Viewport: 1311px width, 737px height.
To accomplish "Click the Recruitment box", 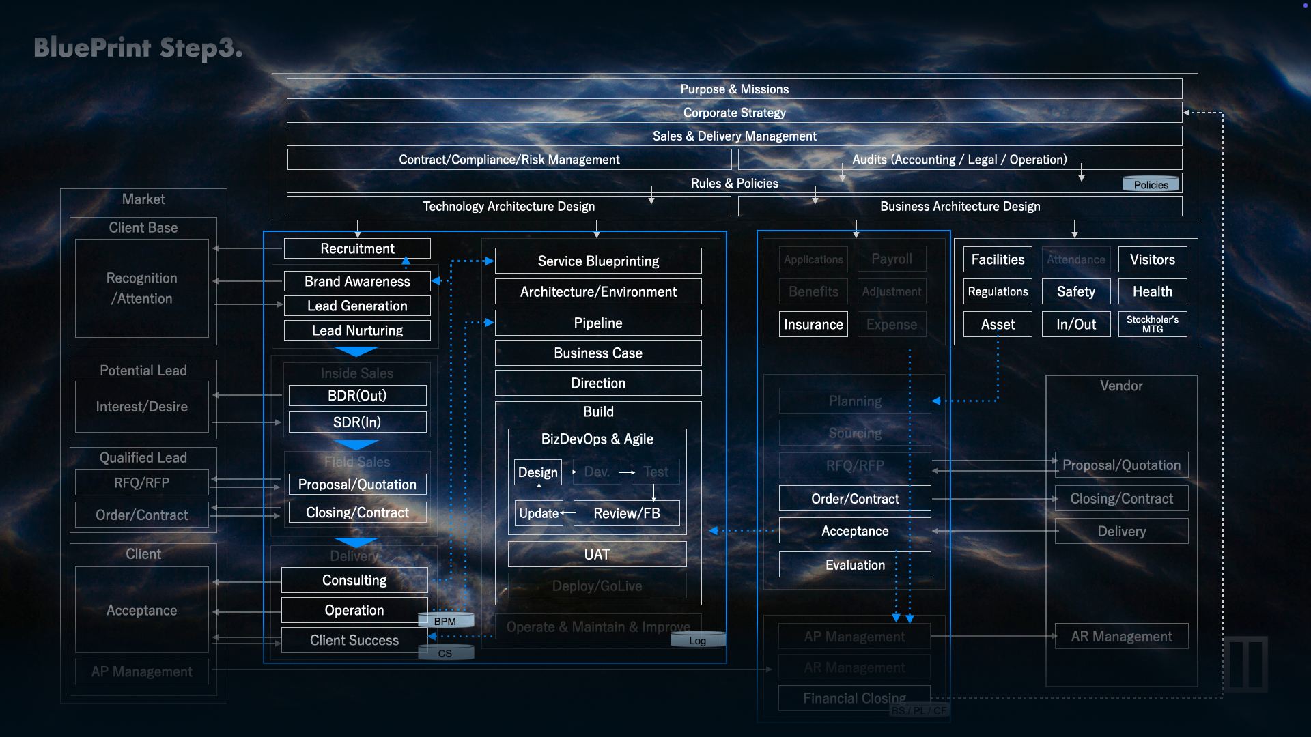I will point(357,248).
